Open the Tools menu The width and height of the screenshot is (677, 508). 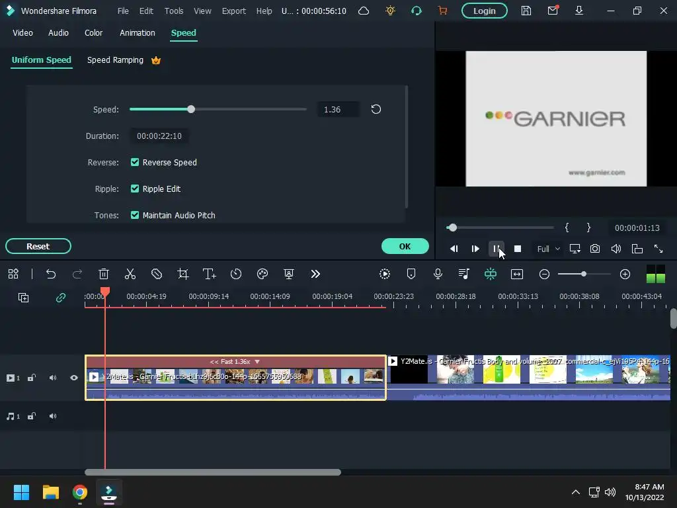click(174, 11)
